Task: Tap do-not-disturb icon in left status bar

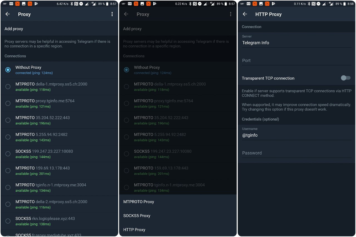Action: [81, 4]
